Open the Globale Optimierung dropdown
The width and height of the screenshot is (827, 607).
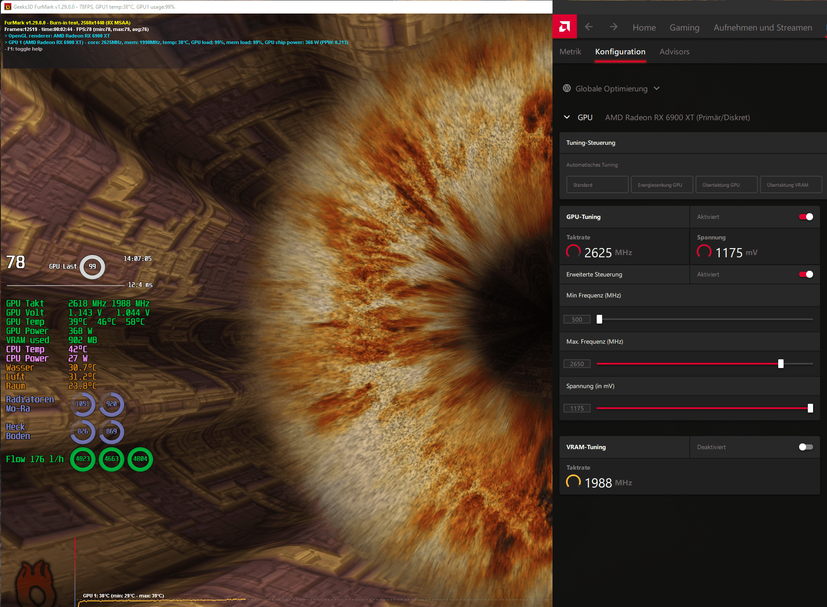(x=657, y=89)
